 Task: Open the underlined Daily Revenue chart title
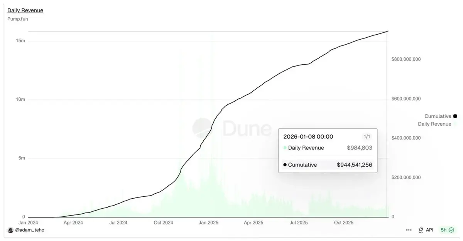[x=25, y=10]
